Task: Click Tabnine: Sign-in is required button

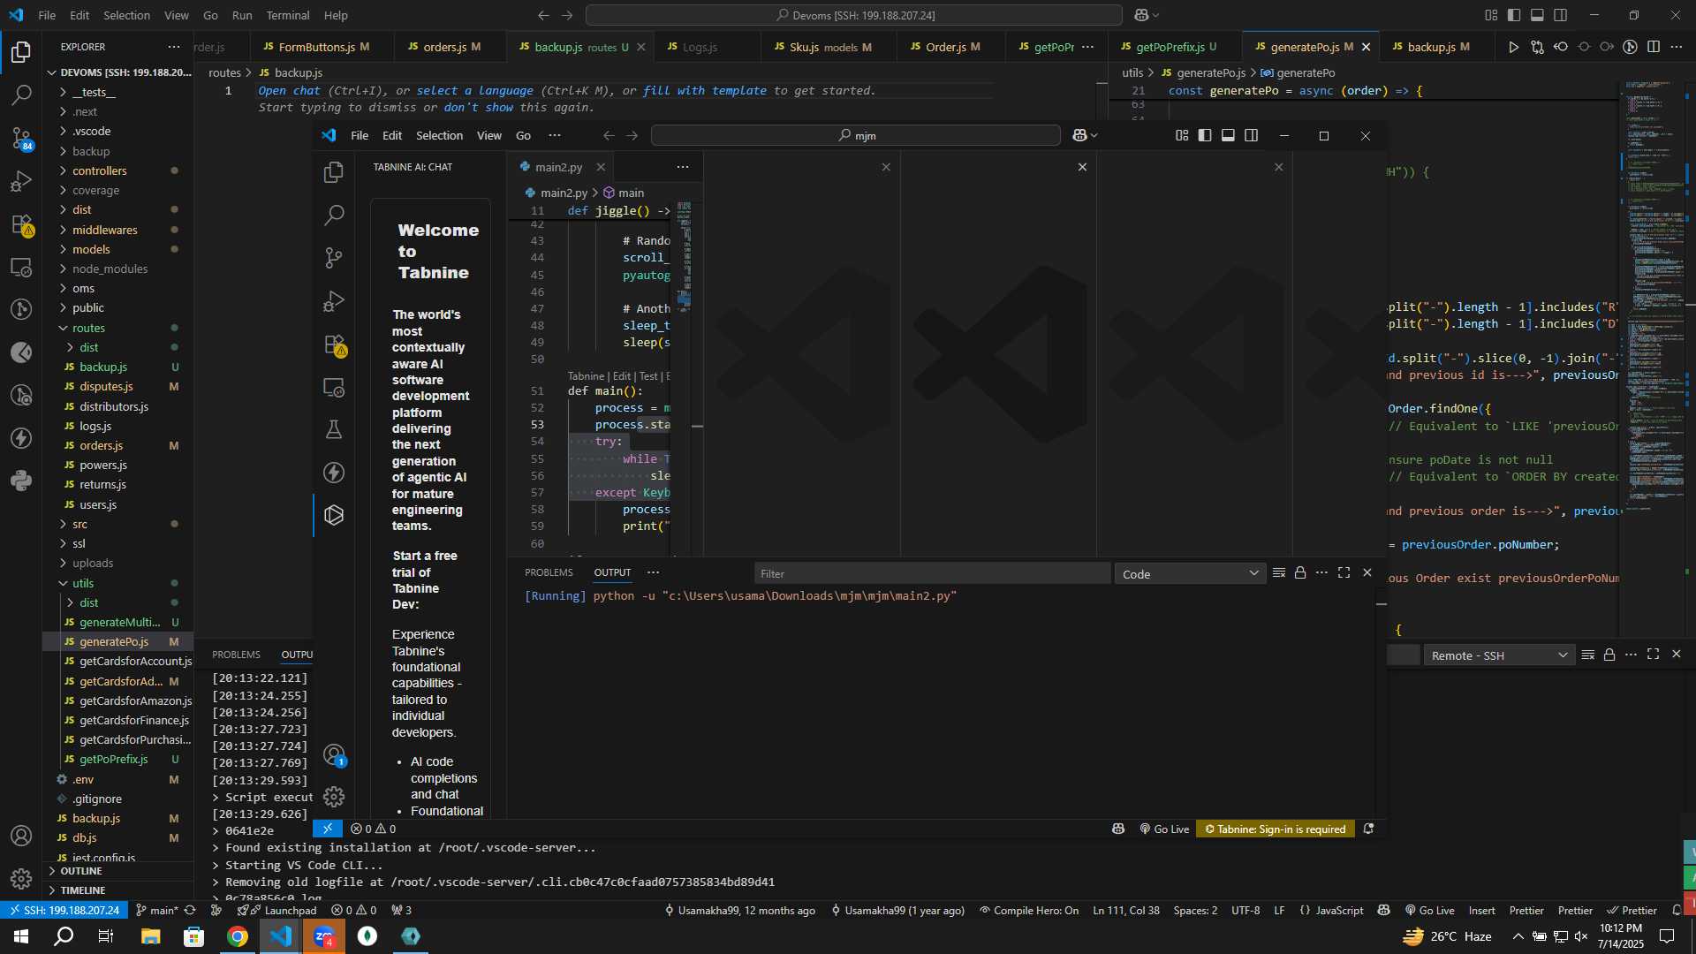Action: [x=1276, y=829]
